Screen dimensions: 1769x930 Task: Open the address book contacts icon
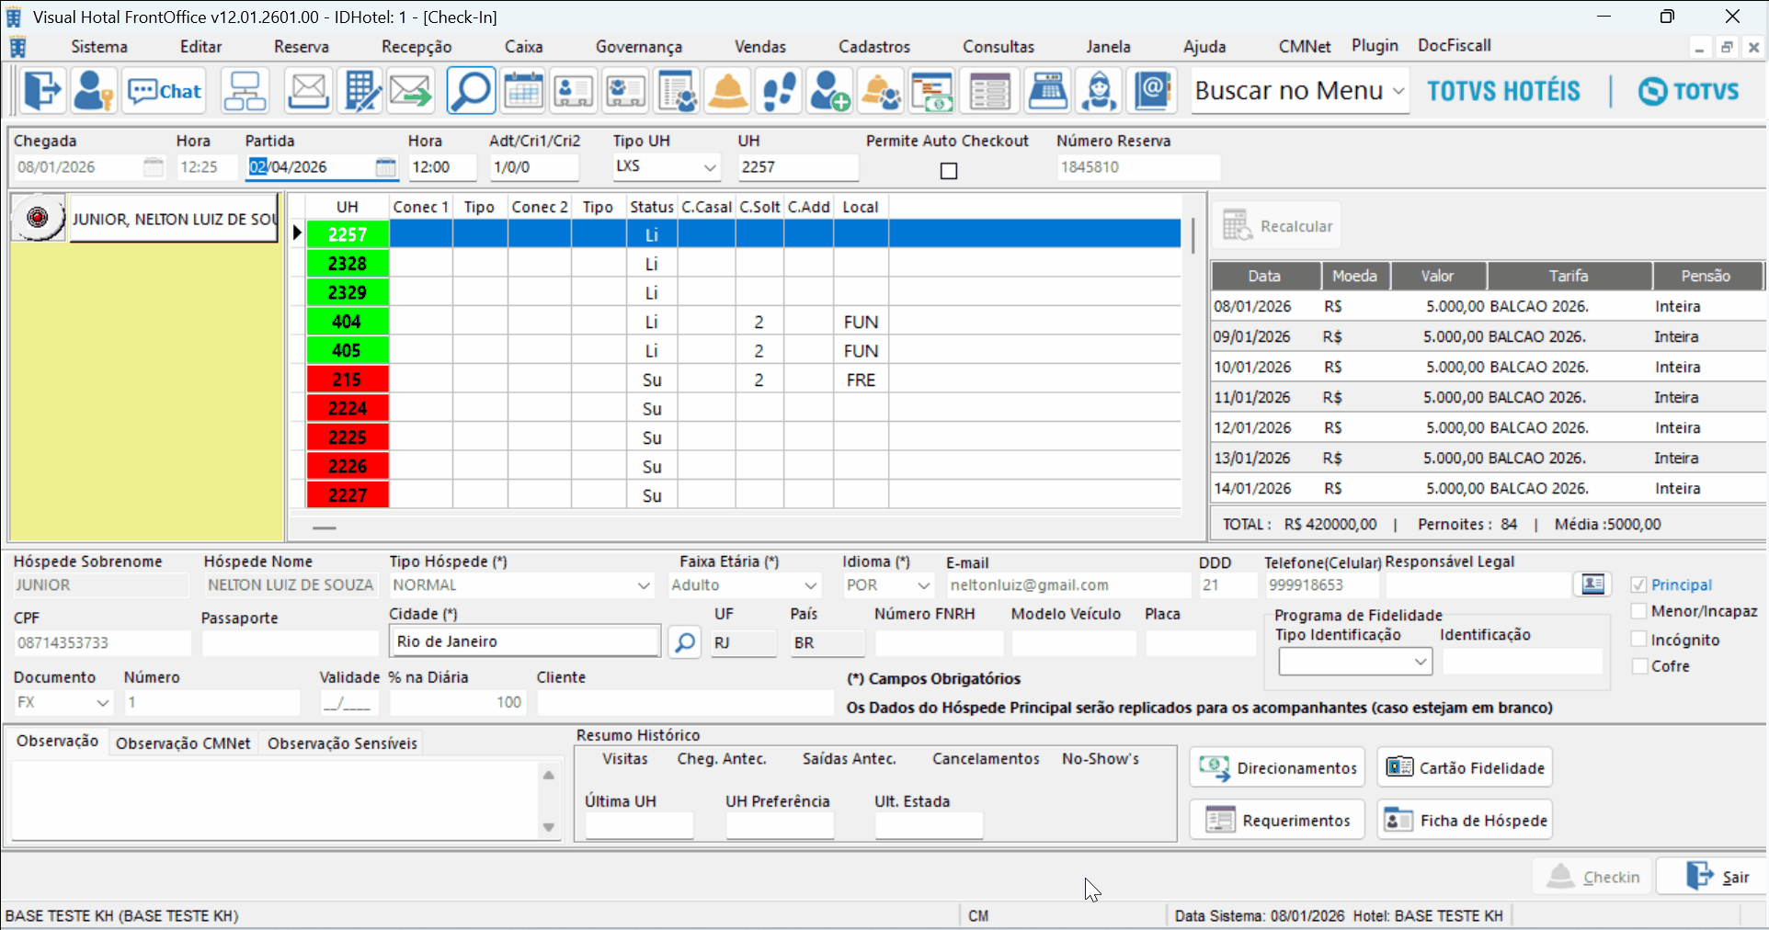[x=1152, y=91]
